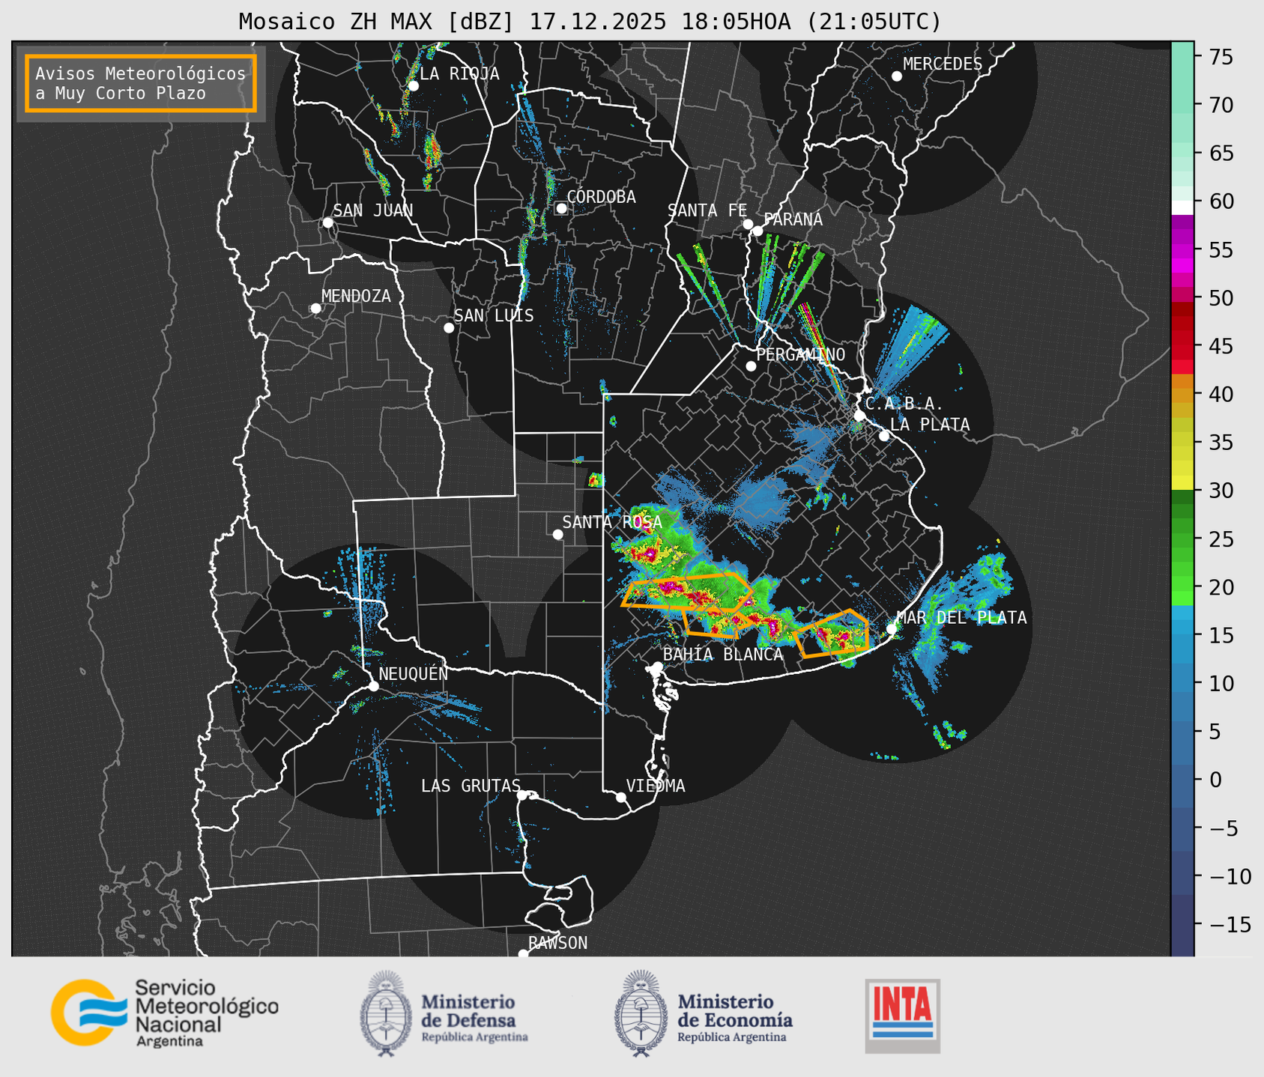Click the Mosaico ZH MAX title text
This screenshot has height=1077, width=1264.
pos(590,21)
